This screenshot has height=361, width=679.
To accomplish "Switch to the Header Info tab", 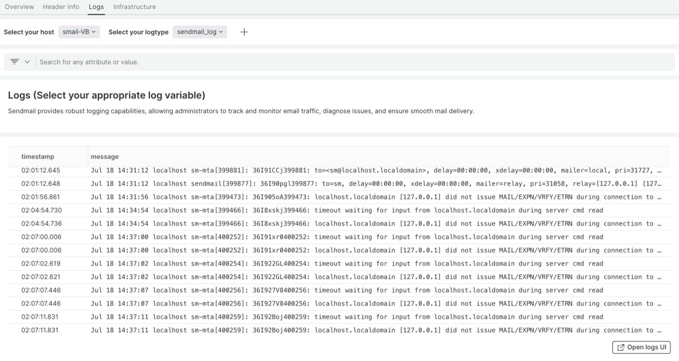I will coord(61,7).
